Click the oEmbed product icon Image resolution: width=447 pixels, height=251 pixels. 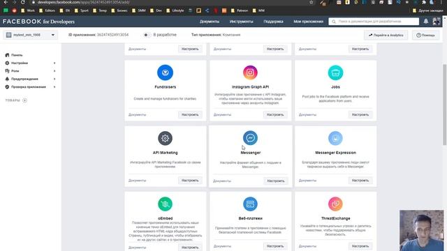coord(165,204)
